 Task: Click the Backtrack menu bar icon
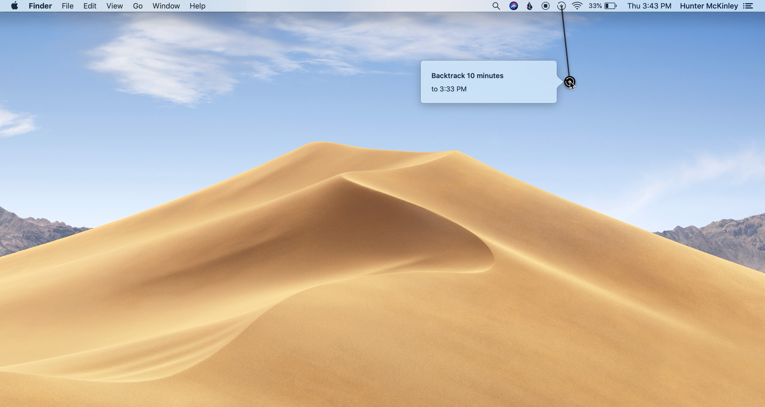(561, 6)
